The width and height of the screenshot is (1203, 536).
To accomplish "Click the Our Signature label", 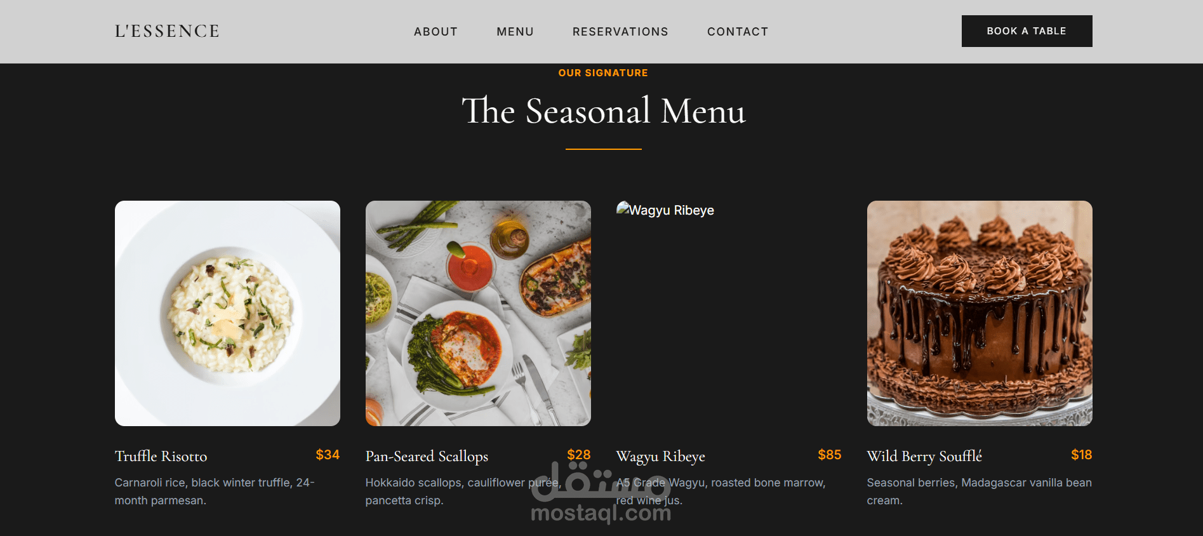I will click(x=603, y=73).
